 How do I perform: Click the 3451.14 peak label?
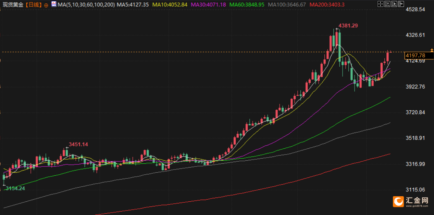(x=78, y=145)
